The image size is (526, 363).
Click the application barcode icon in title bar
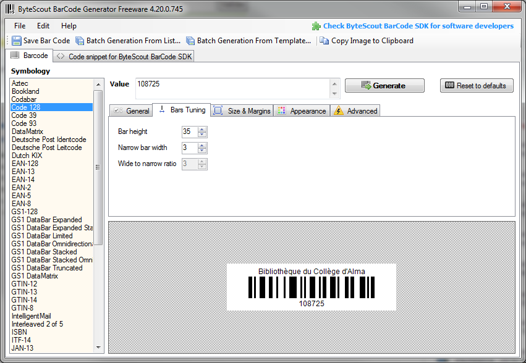[x=10, y=9]
